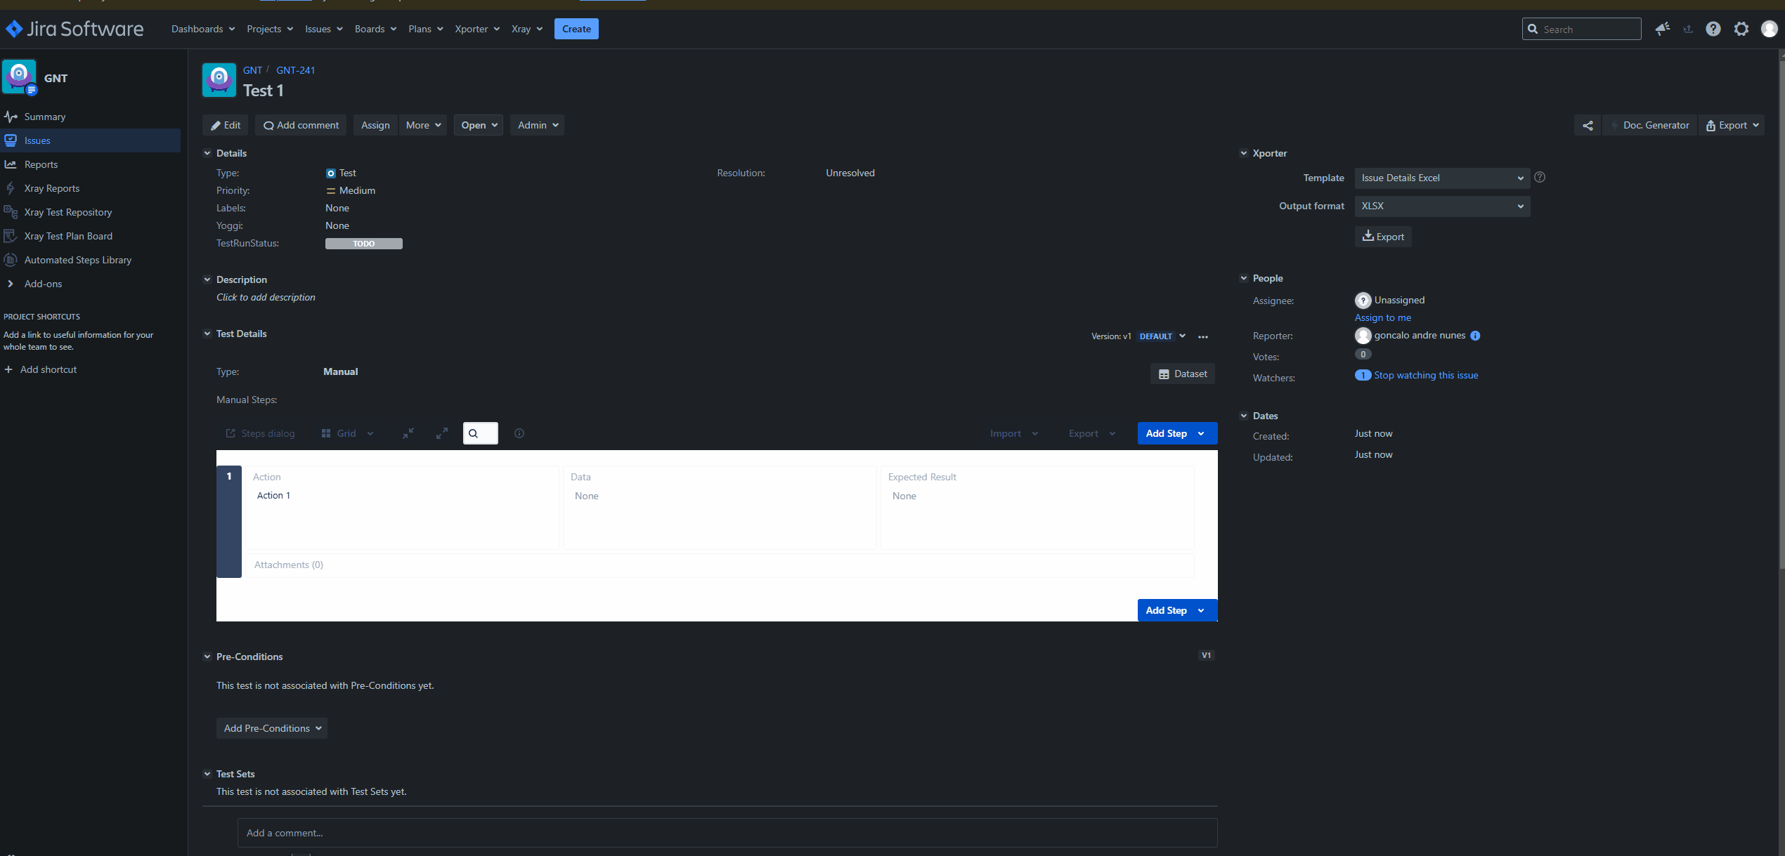Expand the Add Pre-Conditions dropdown
1785x856 pixels.
272,728
